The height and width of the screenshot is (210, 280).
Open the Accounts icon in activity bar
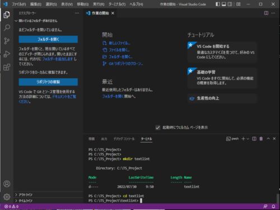tap(7, 184)
